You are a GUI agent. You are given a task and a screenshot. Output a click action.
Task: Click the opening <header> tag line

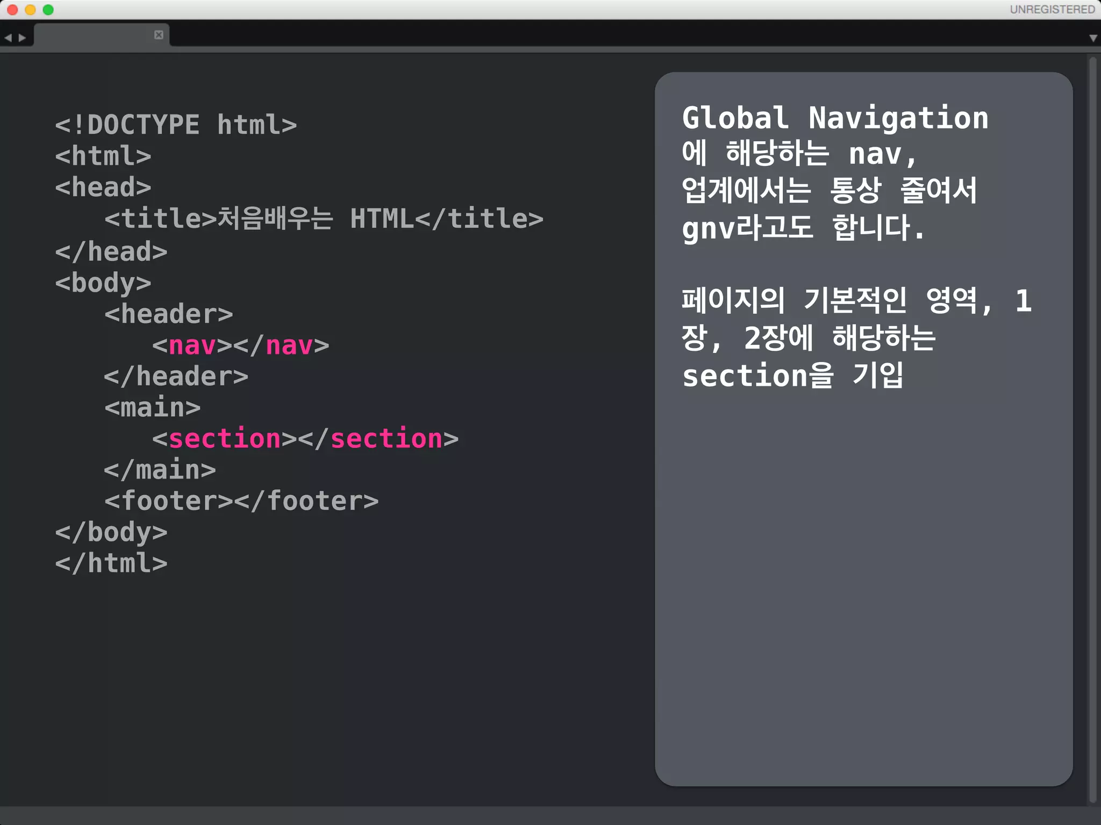[169, 314]
